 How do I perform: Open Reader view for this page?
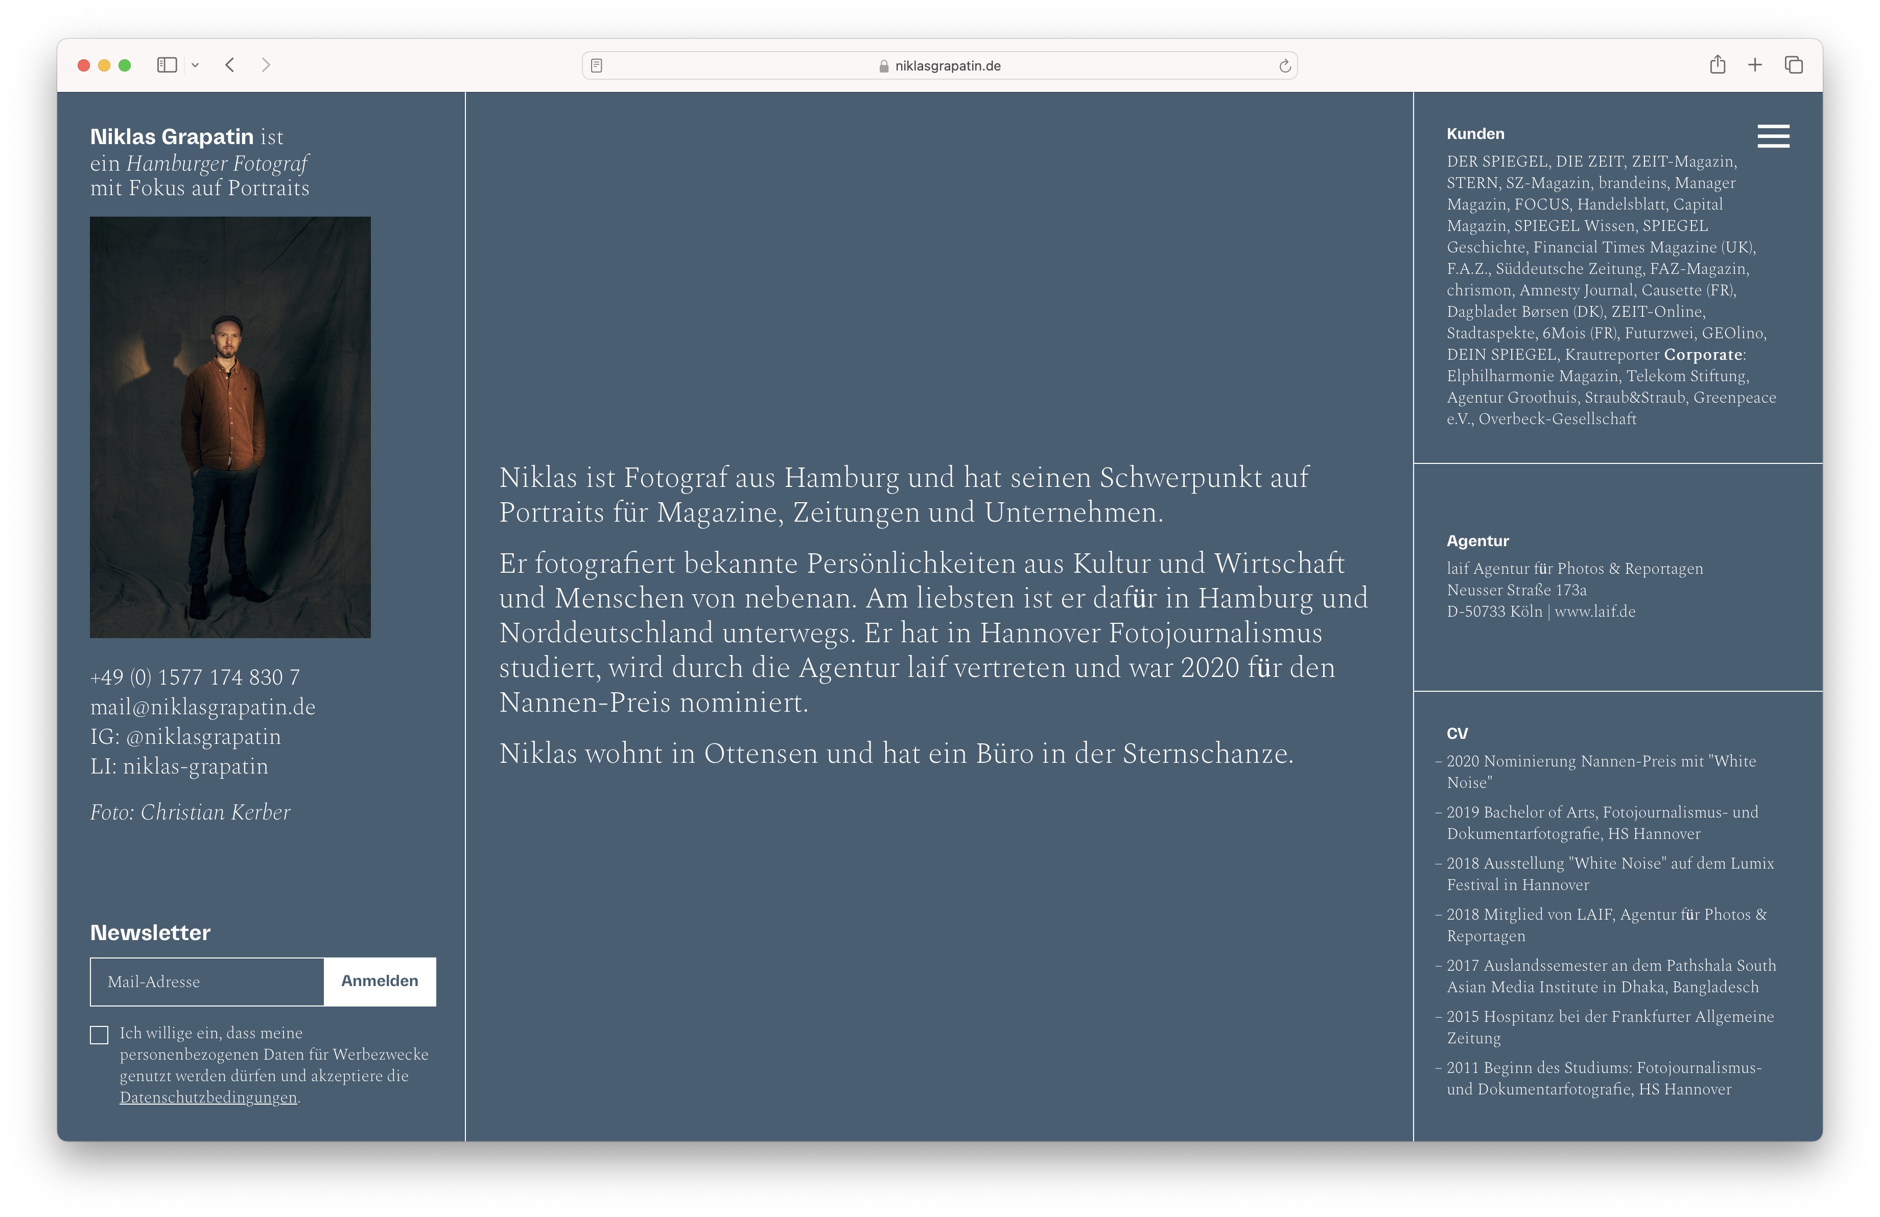(x=598, y=65)
